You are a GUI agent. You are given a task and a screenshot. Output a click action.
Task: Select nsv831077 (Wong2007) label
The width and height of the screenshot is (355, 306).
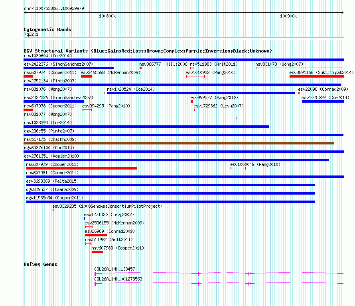click(48, 114)
